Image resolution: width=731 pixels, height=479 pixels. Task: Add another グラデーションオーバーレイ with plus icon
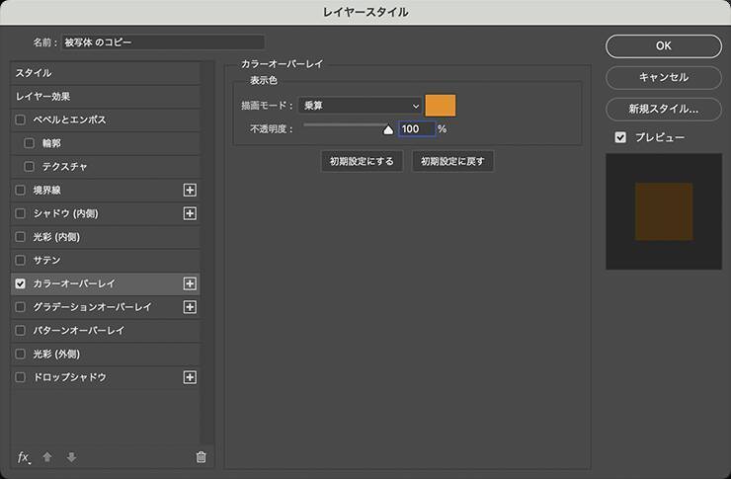point(190,307)
